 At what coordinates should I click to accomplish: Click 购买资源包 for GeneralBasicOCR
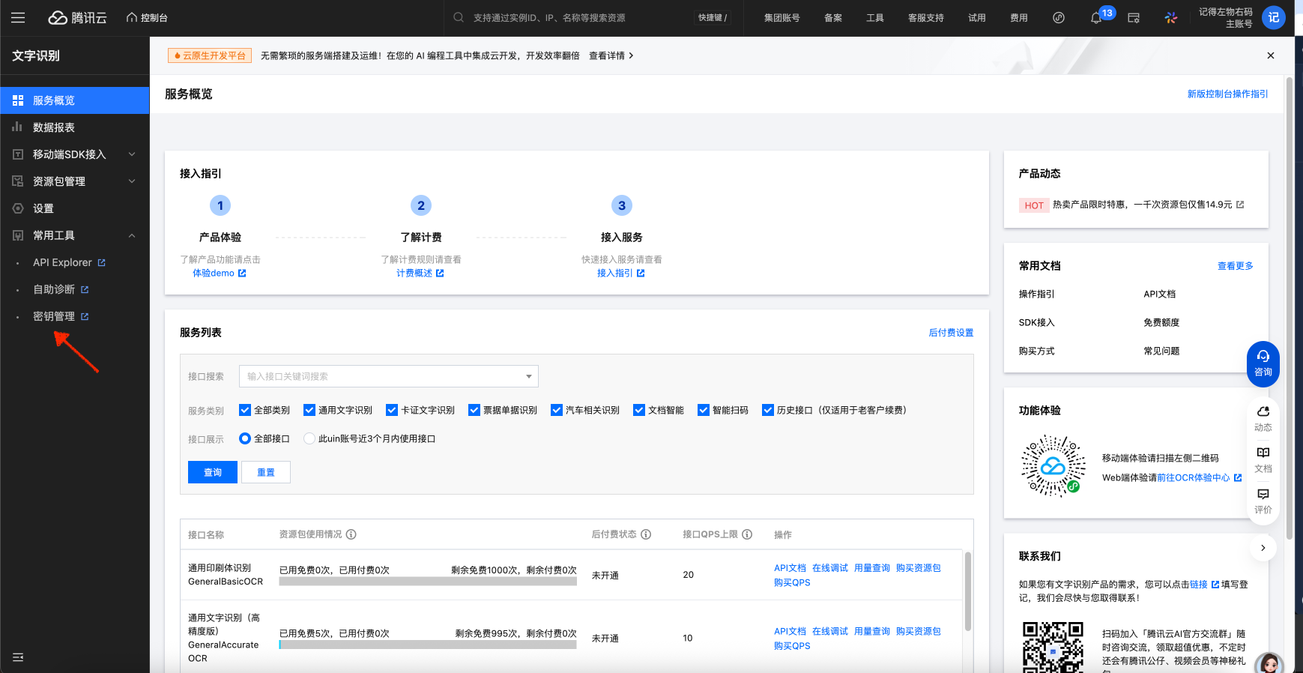click(919, 568)
